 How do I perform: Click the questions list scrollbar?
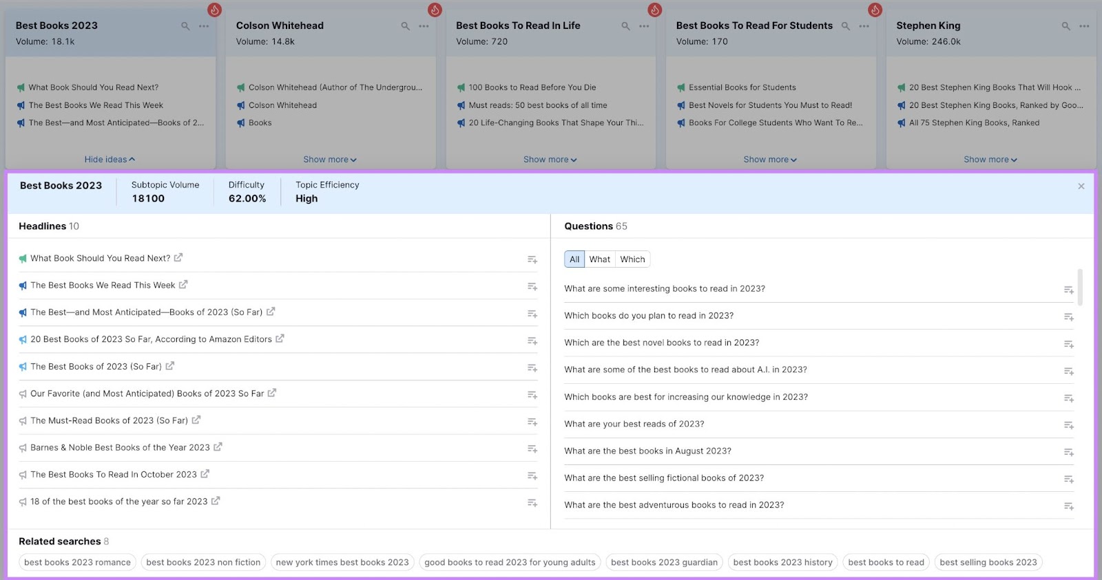pyautogui.click(x=1079, y=288)
